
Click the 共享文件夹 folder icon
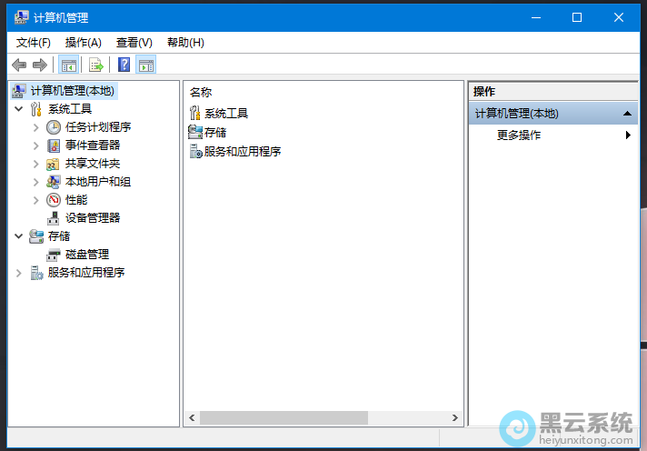[x=53, y=164]
